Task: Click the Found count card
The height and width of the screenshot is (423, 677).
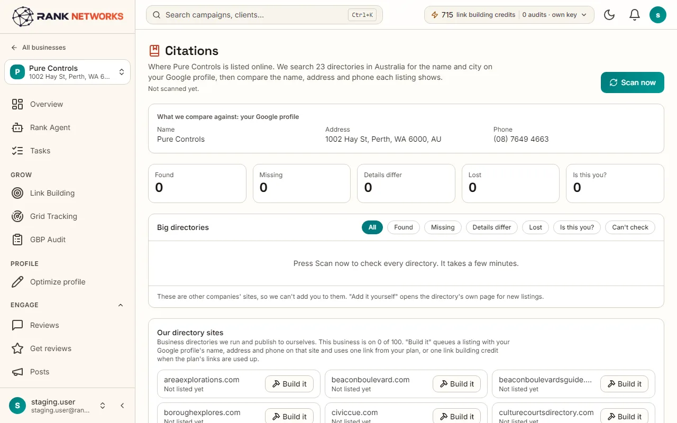Action: coord(197,183)
